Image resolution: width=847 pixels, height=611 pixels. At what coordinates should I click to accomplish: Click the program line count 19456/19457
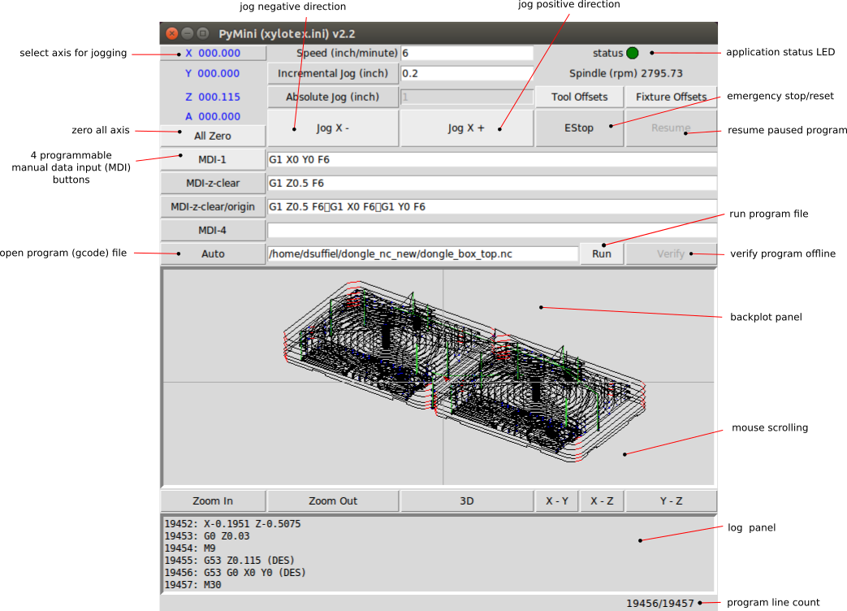click(x=660, y=603)
